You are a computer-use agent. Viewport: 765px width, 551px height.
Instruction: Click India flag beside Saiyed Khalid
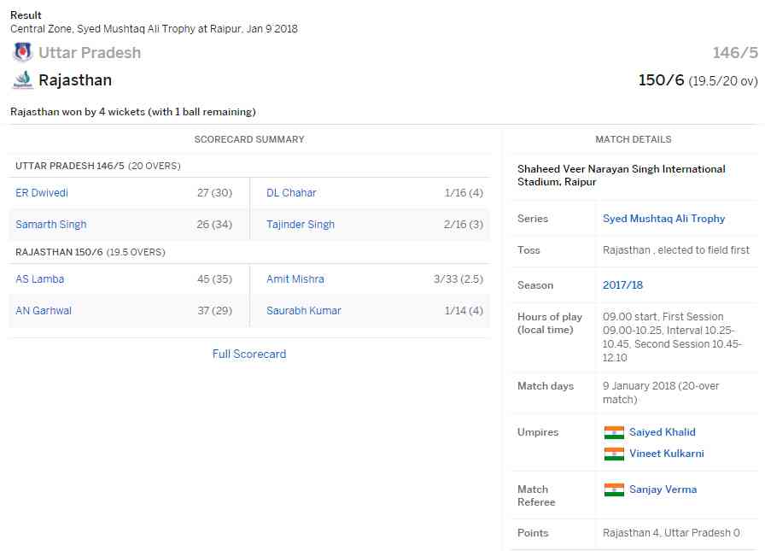pyautogui.click(x=614, y=432)
